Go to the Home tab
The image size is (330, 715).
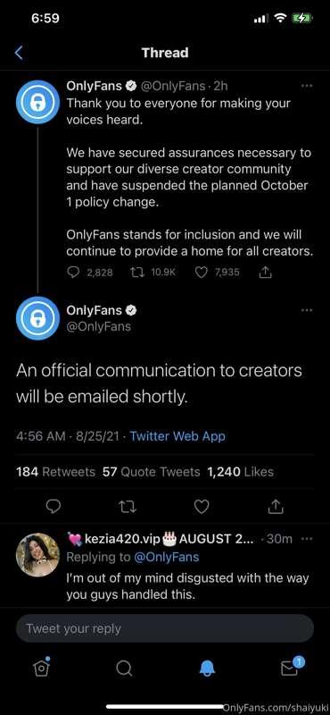[41, 667]
